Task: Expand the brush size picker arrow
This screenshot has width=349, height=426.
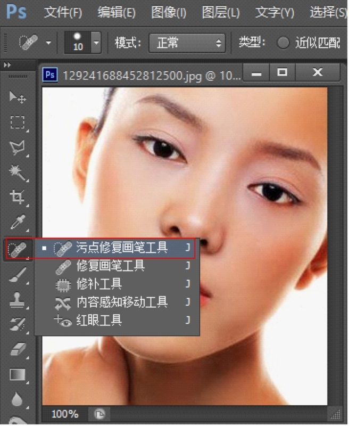Action: pyautogui.click(x=96, y=43)
